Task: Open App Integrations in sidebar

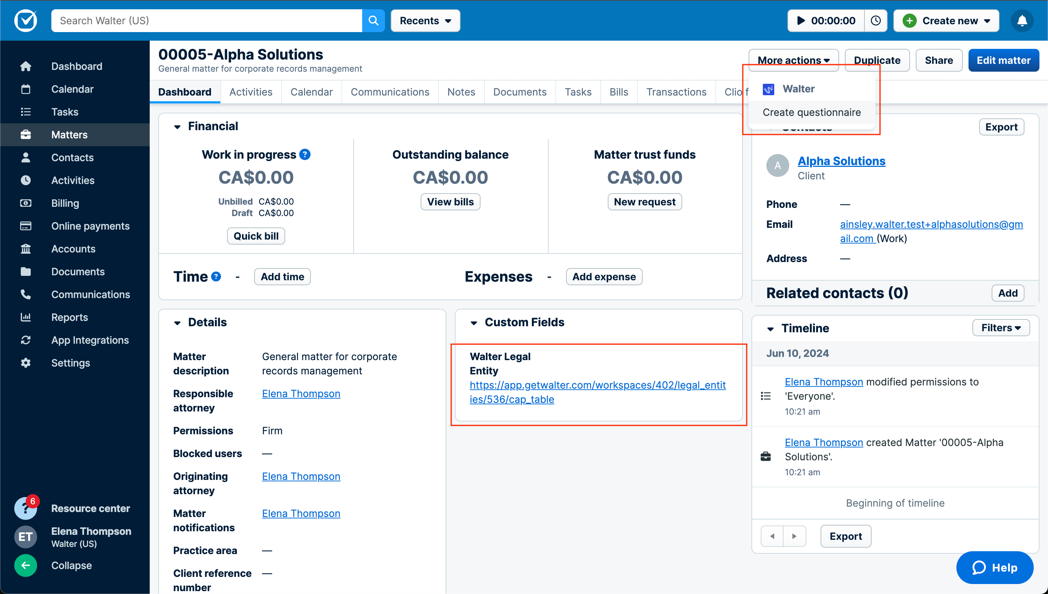Action: coord(90,340)
